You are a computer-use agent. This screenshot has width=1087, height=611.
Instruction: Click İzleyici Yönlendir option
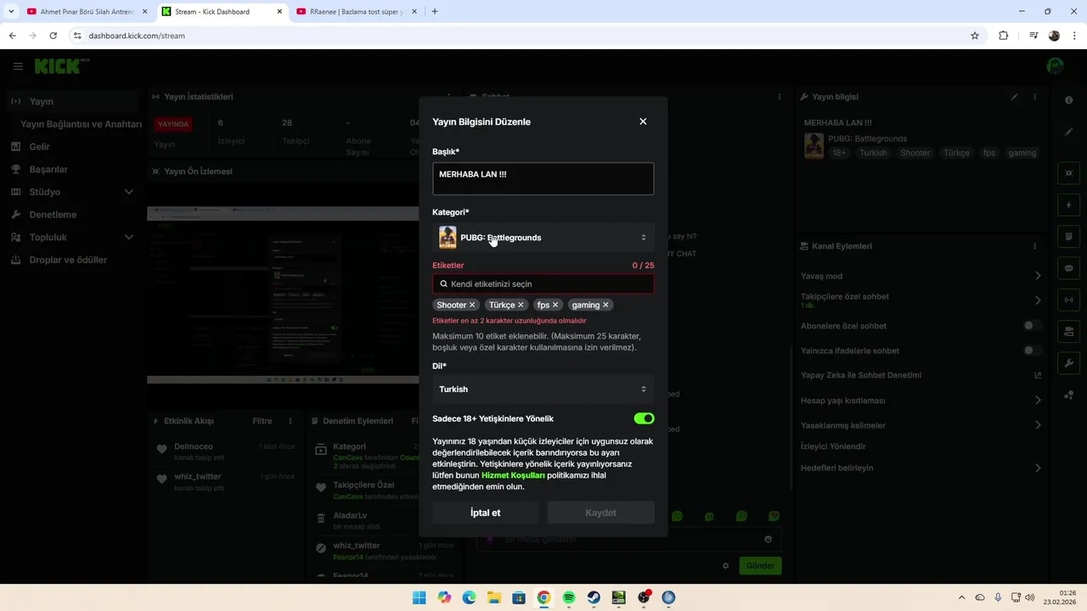click(x=833, y=446)
